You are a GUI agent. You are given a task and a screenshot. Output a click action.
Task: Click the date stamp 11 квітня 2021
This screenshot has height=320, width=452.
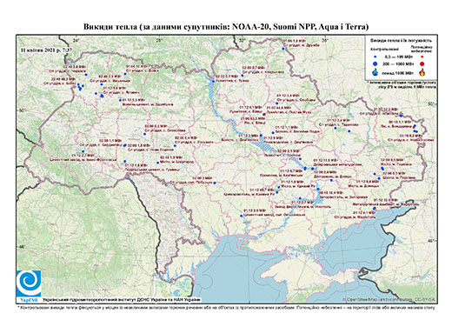[x=46, y=50]
